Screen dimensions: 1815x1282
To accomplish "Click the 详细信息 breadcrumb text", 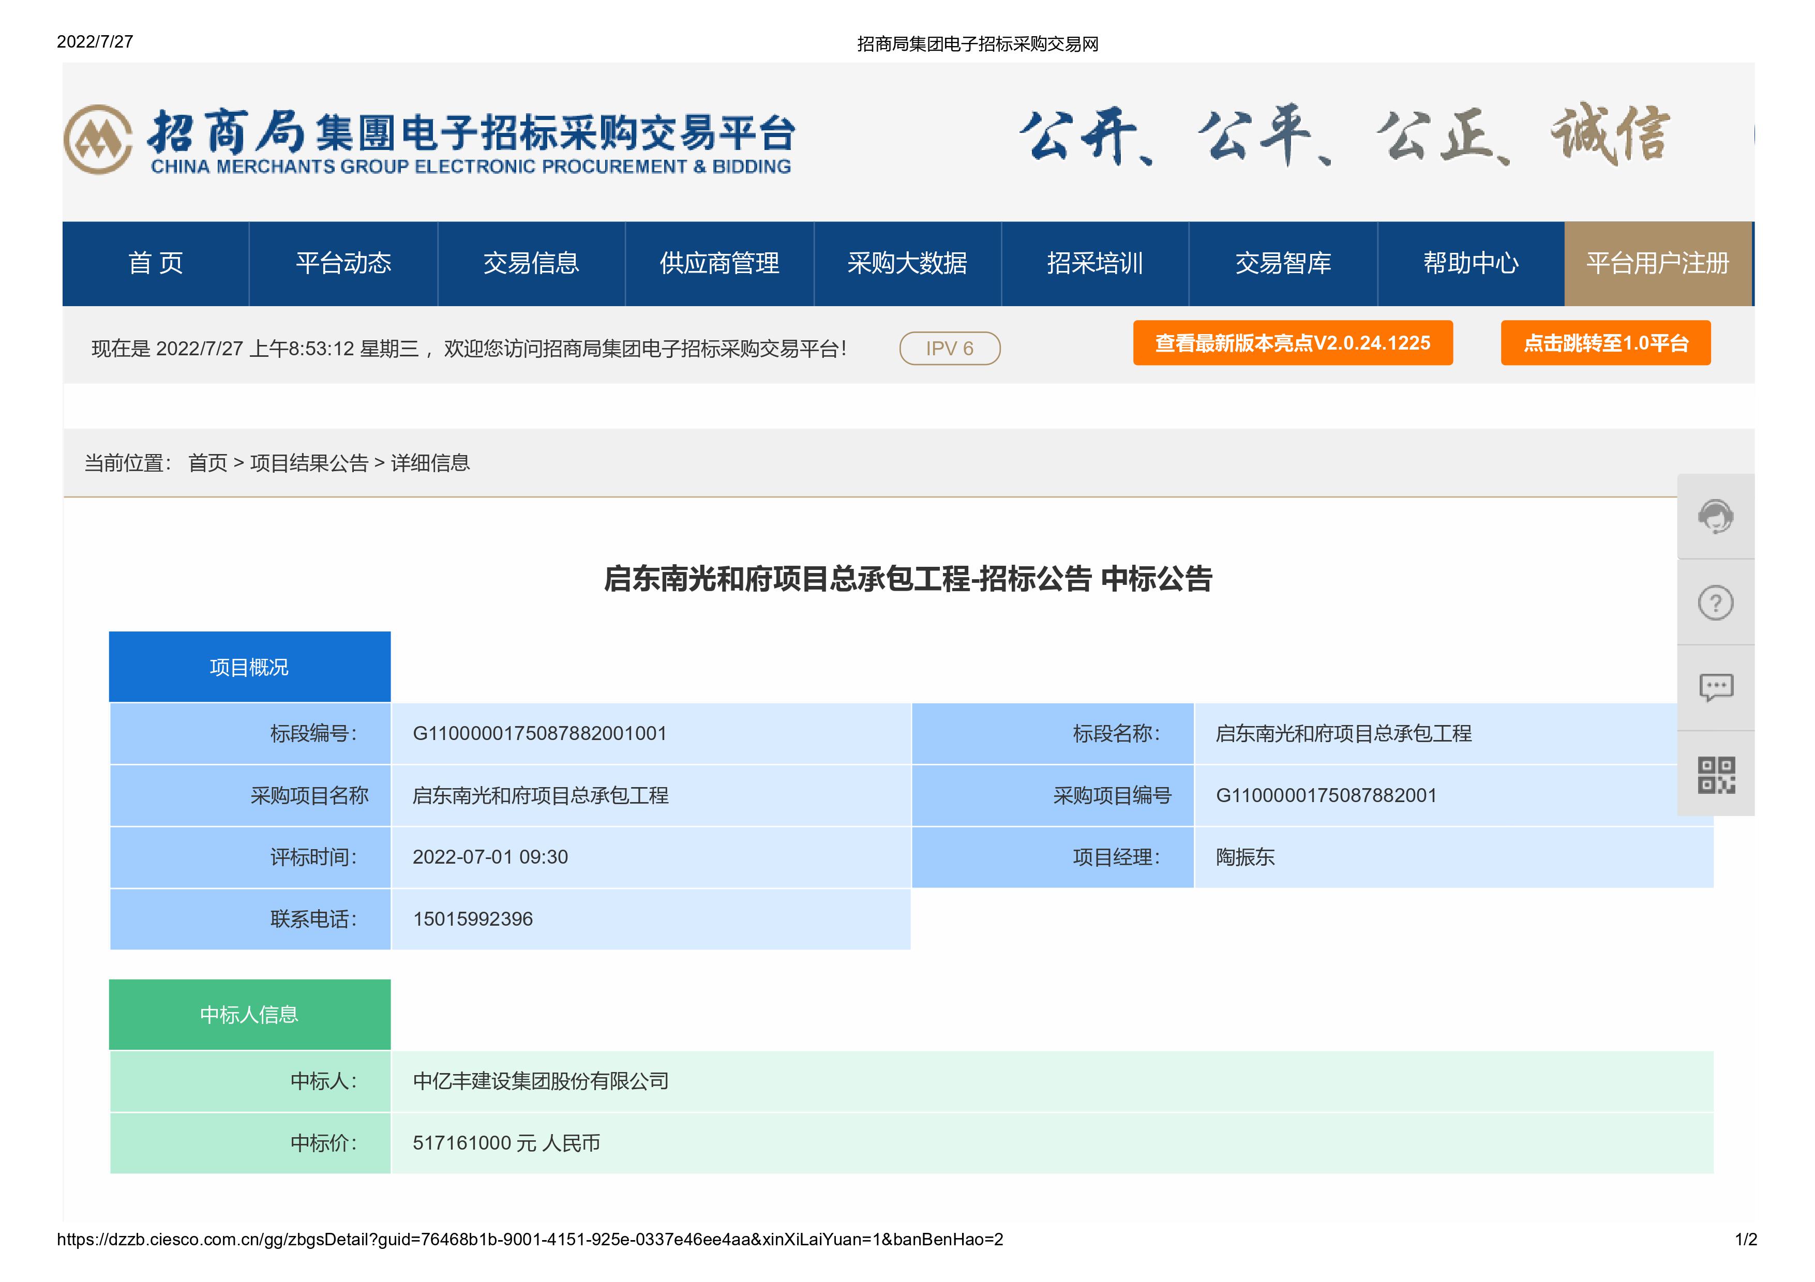I will pyautogui.click(x=430, y=463).
